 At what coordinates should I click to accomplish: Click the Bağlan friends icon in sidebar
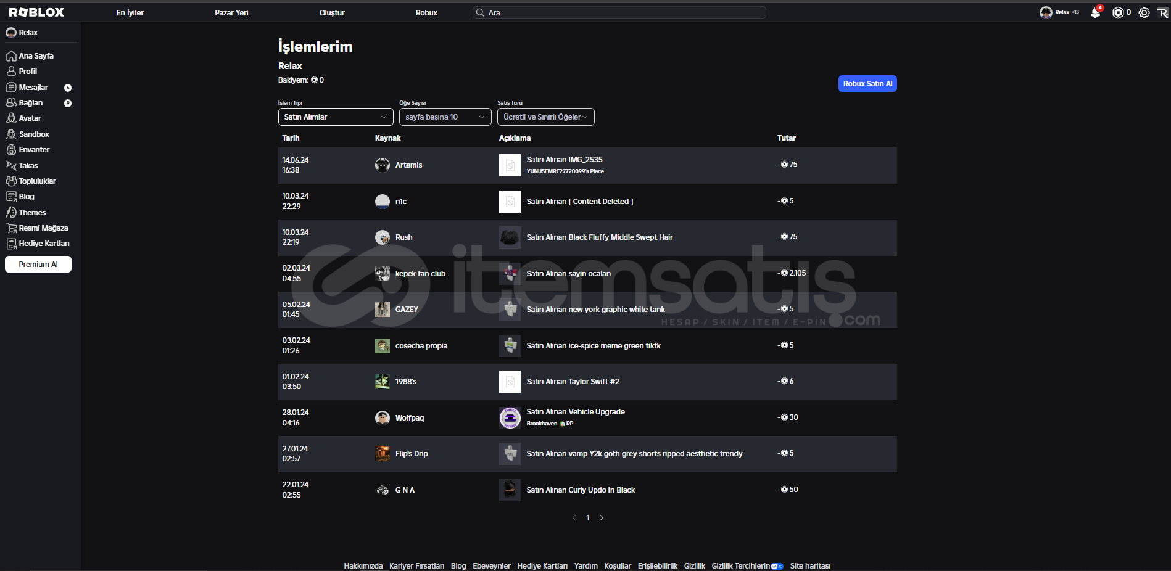coord(11,103)
